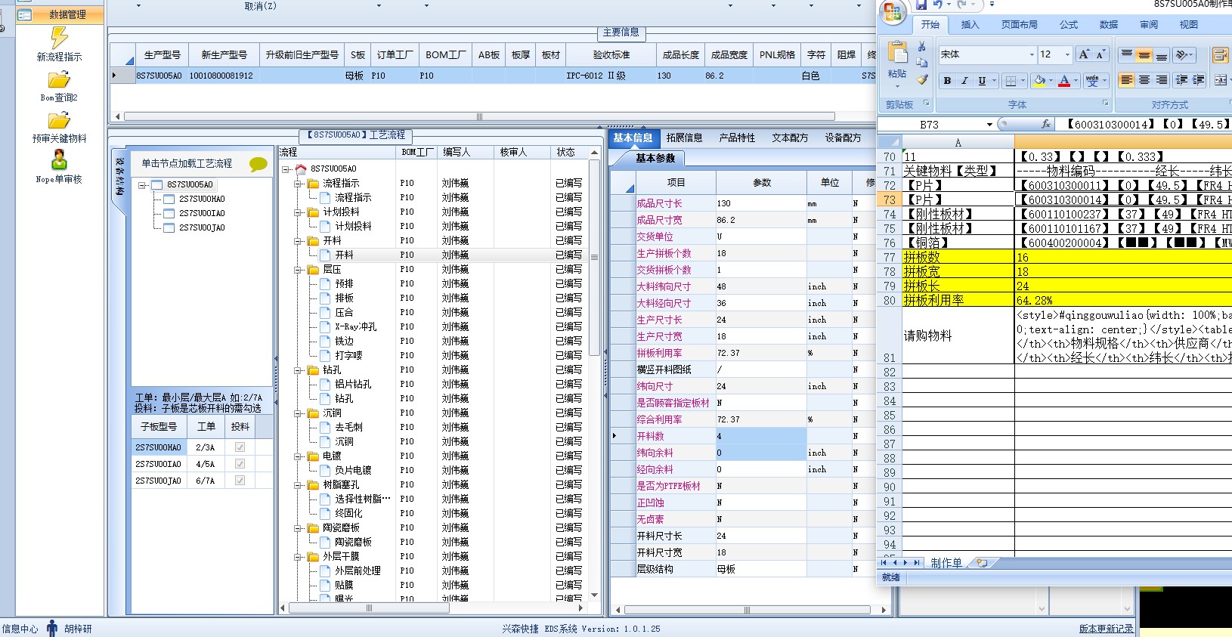The image size is (1232, 637).
Task: Select 开料 node in process tree
Action: (x=344, y=255)
